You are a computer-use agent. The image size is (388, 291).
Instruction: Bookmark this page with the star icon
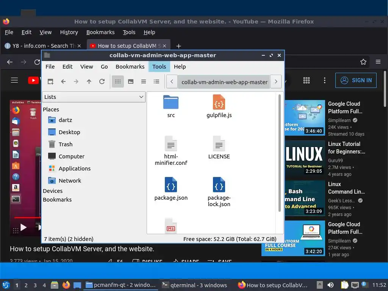click(363, 62)
